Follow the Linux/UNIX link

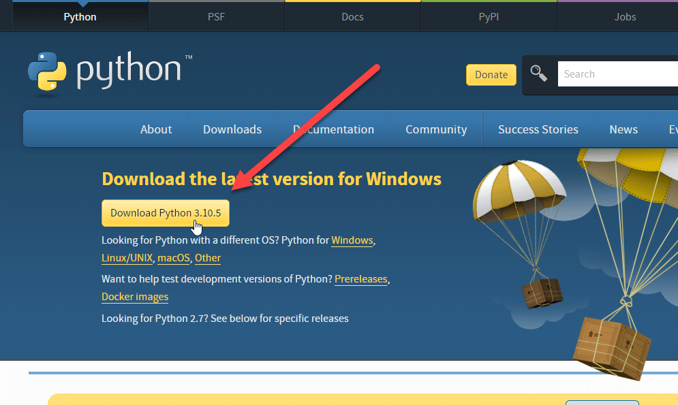(x=127, y=258)
